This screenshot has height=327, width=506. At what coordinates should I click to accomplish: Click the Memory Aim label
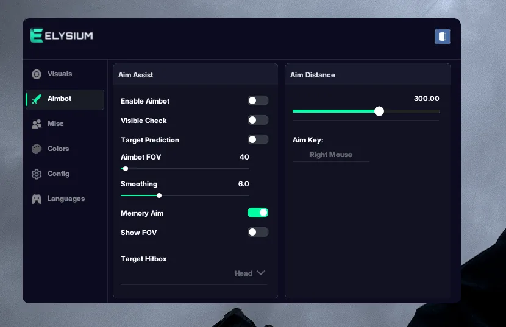tap(142, 213)
